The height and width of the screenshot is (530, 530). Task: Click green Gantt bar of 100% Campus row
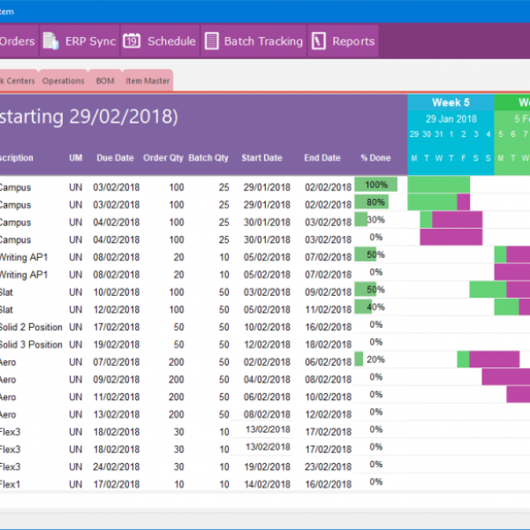(x=438, y=185)
